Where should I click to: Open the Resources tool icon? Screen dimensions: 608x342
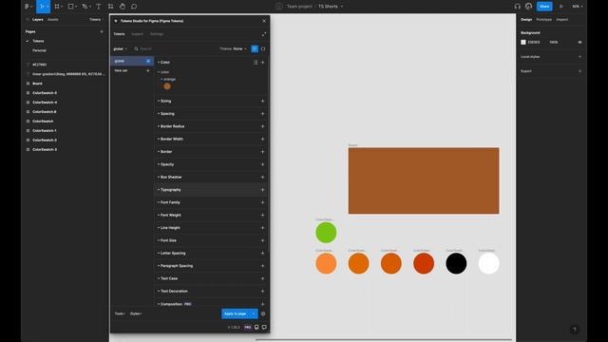point(110,7)
